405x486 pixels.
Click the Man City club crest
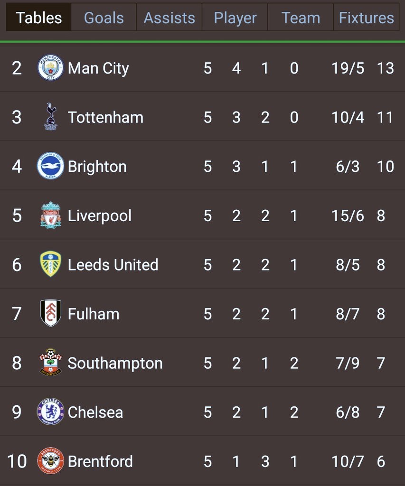click(50, 67)
